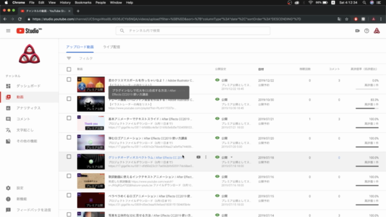Screen dimensions: 386x217
Task: Open visibility dropdown on 2019/07/18 row
Action: [x=232, y=157]
